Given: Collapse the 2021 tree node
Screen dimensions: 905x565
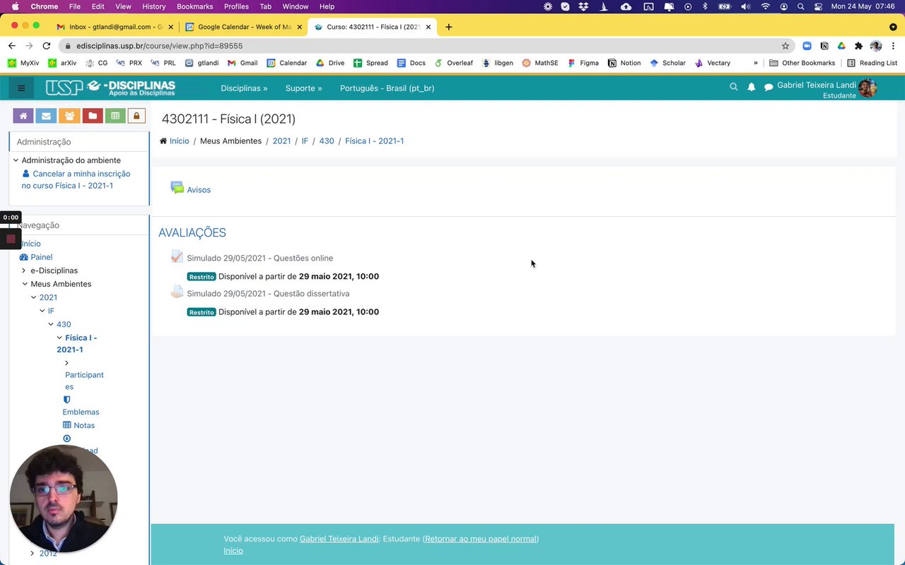Looking at the screenshot, I should [33, 297].
